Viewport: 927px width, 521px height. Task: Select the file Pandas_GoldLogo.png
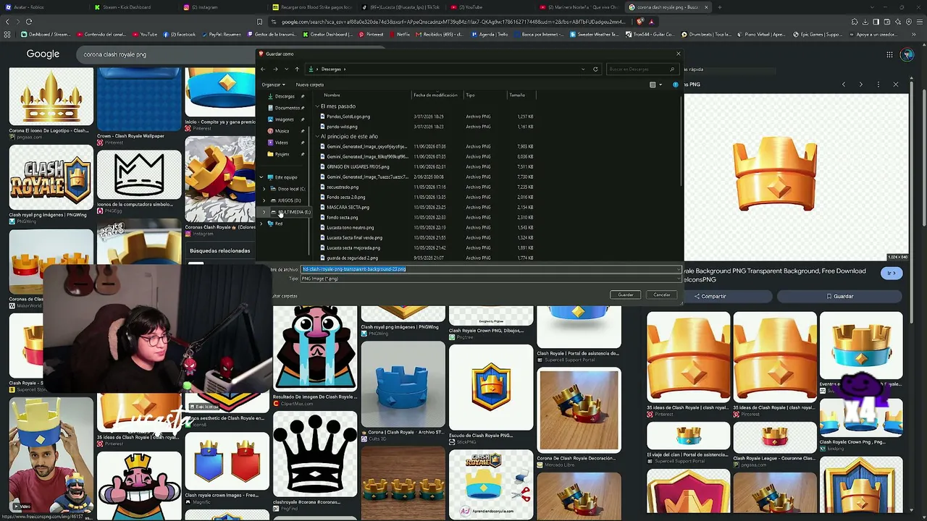(348, 117)
